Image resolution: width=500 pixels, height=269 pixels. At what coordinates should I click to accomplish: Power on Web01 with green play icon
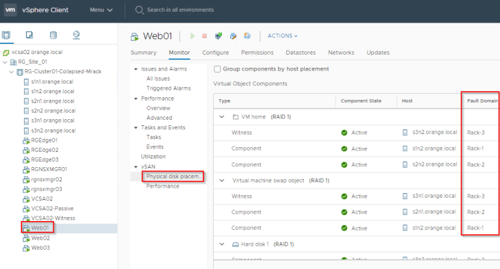192,36
